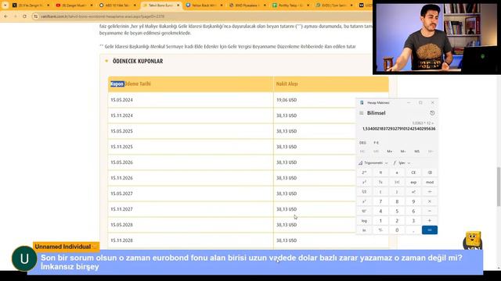
Task: Click the right parenthesis key
Action: (x=397, y=192)
